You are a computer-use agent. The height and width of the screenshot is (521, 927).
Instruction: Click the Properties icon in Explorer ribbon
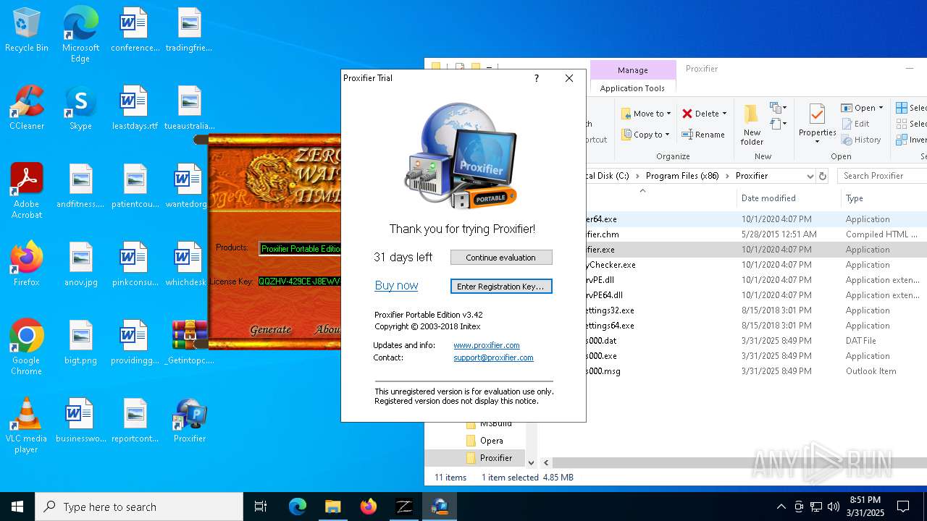[817, 122]
